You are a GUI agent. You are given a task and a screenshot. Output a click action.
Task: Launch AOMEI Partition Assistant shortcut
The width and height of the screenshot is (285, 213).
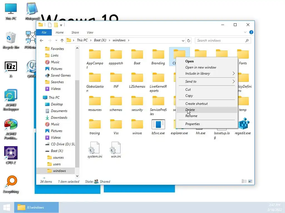tap(11, 129)
